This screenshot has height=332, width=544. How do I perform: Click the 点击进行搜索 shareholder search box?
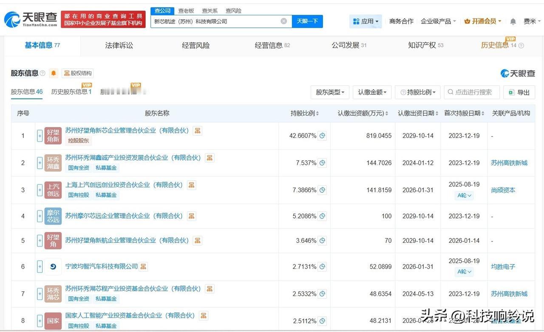472,92
